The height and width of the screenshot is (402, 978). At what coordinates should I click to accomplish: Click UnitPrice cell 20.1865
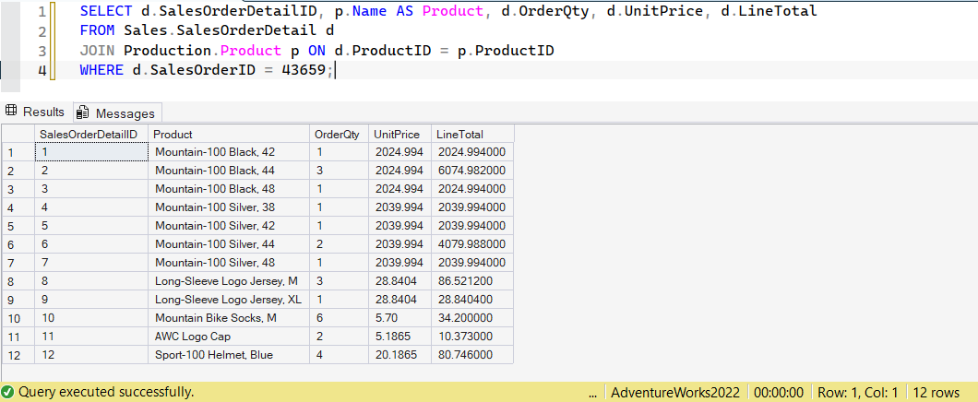coord(400,355)
